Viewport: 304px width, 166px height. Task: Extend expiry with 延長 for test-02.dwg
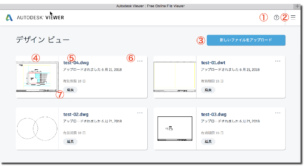click(x=70, y=142)
